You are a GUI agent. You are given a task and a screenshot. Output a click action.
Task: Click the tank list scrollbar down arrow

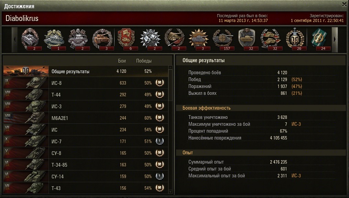coord(171,192)
